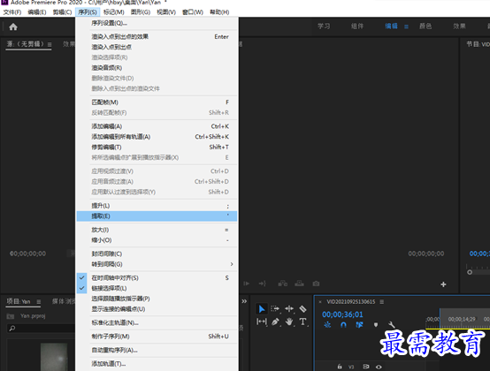490x371 pixels.
Task: Toggle V3 track lock
Action: pos(340,367)
